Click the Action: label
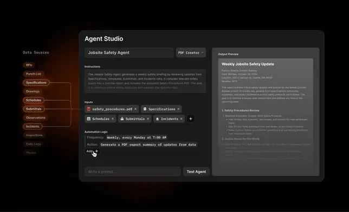Image resolution: width=349 pixels, height=212 pixels. click(92, 144)
